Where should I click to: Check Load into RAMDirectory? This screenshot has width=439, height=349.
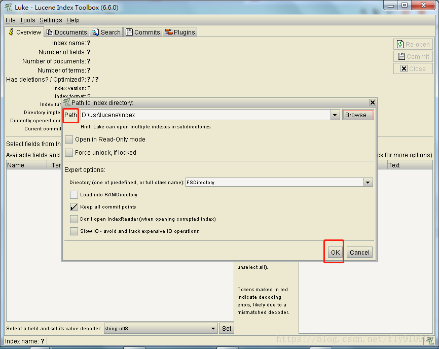pyautogui.click(x=74, y=194)
